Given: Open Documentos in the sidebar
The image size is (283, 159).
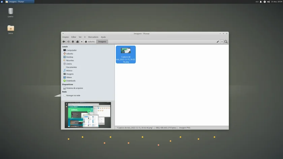Looking at the screenshot, I should (x=71, y=67).
